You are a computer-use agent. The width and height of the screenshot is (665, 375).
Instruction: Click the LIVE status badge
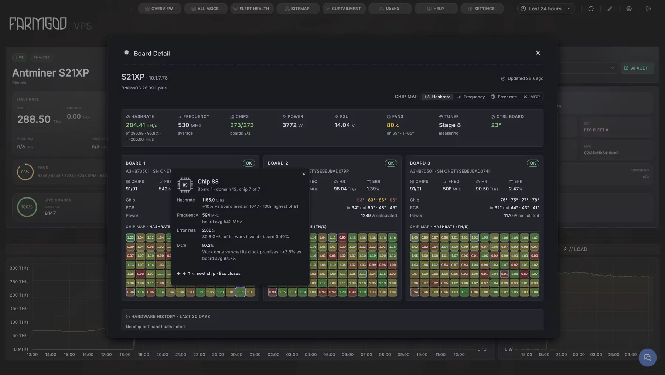(20, 57)
